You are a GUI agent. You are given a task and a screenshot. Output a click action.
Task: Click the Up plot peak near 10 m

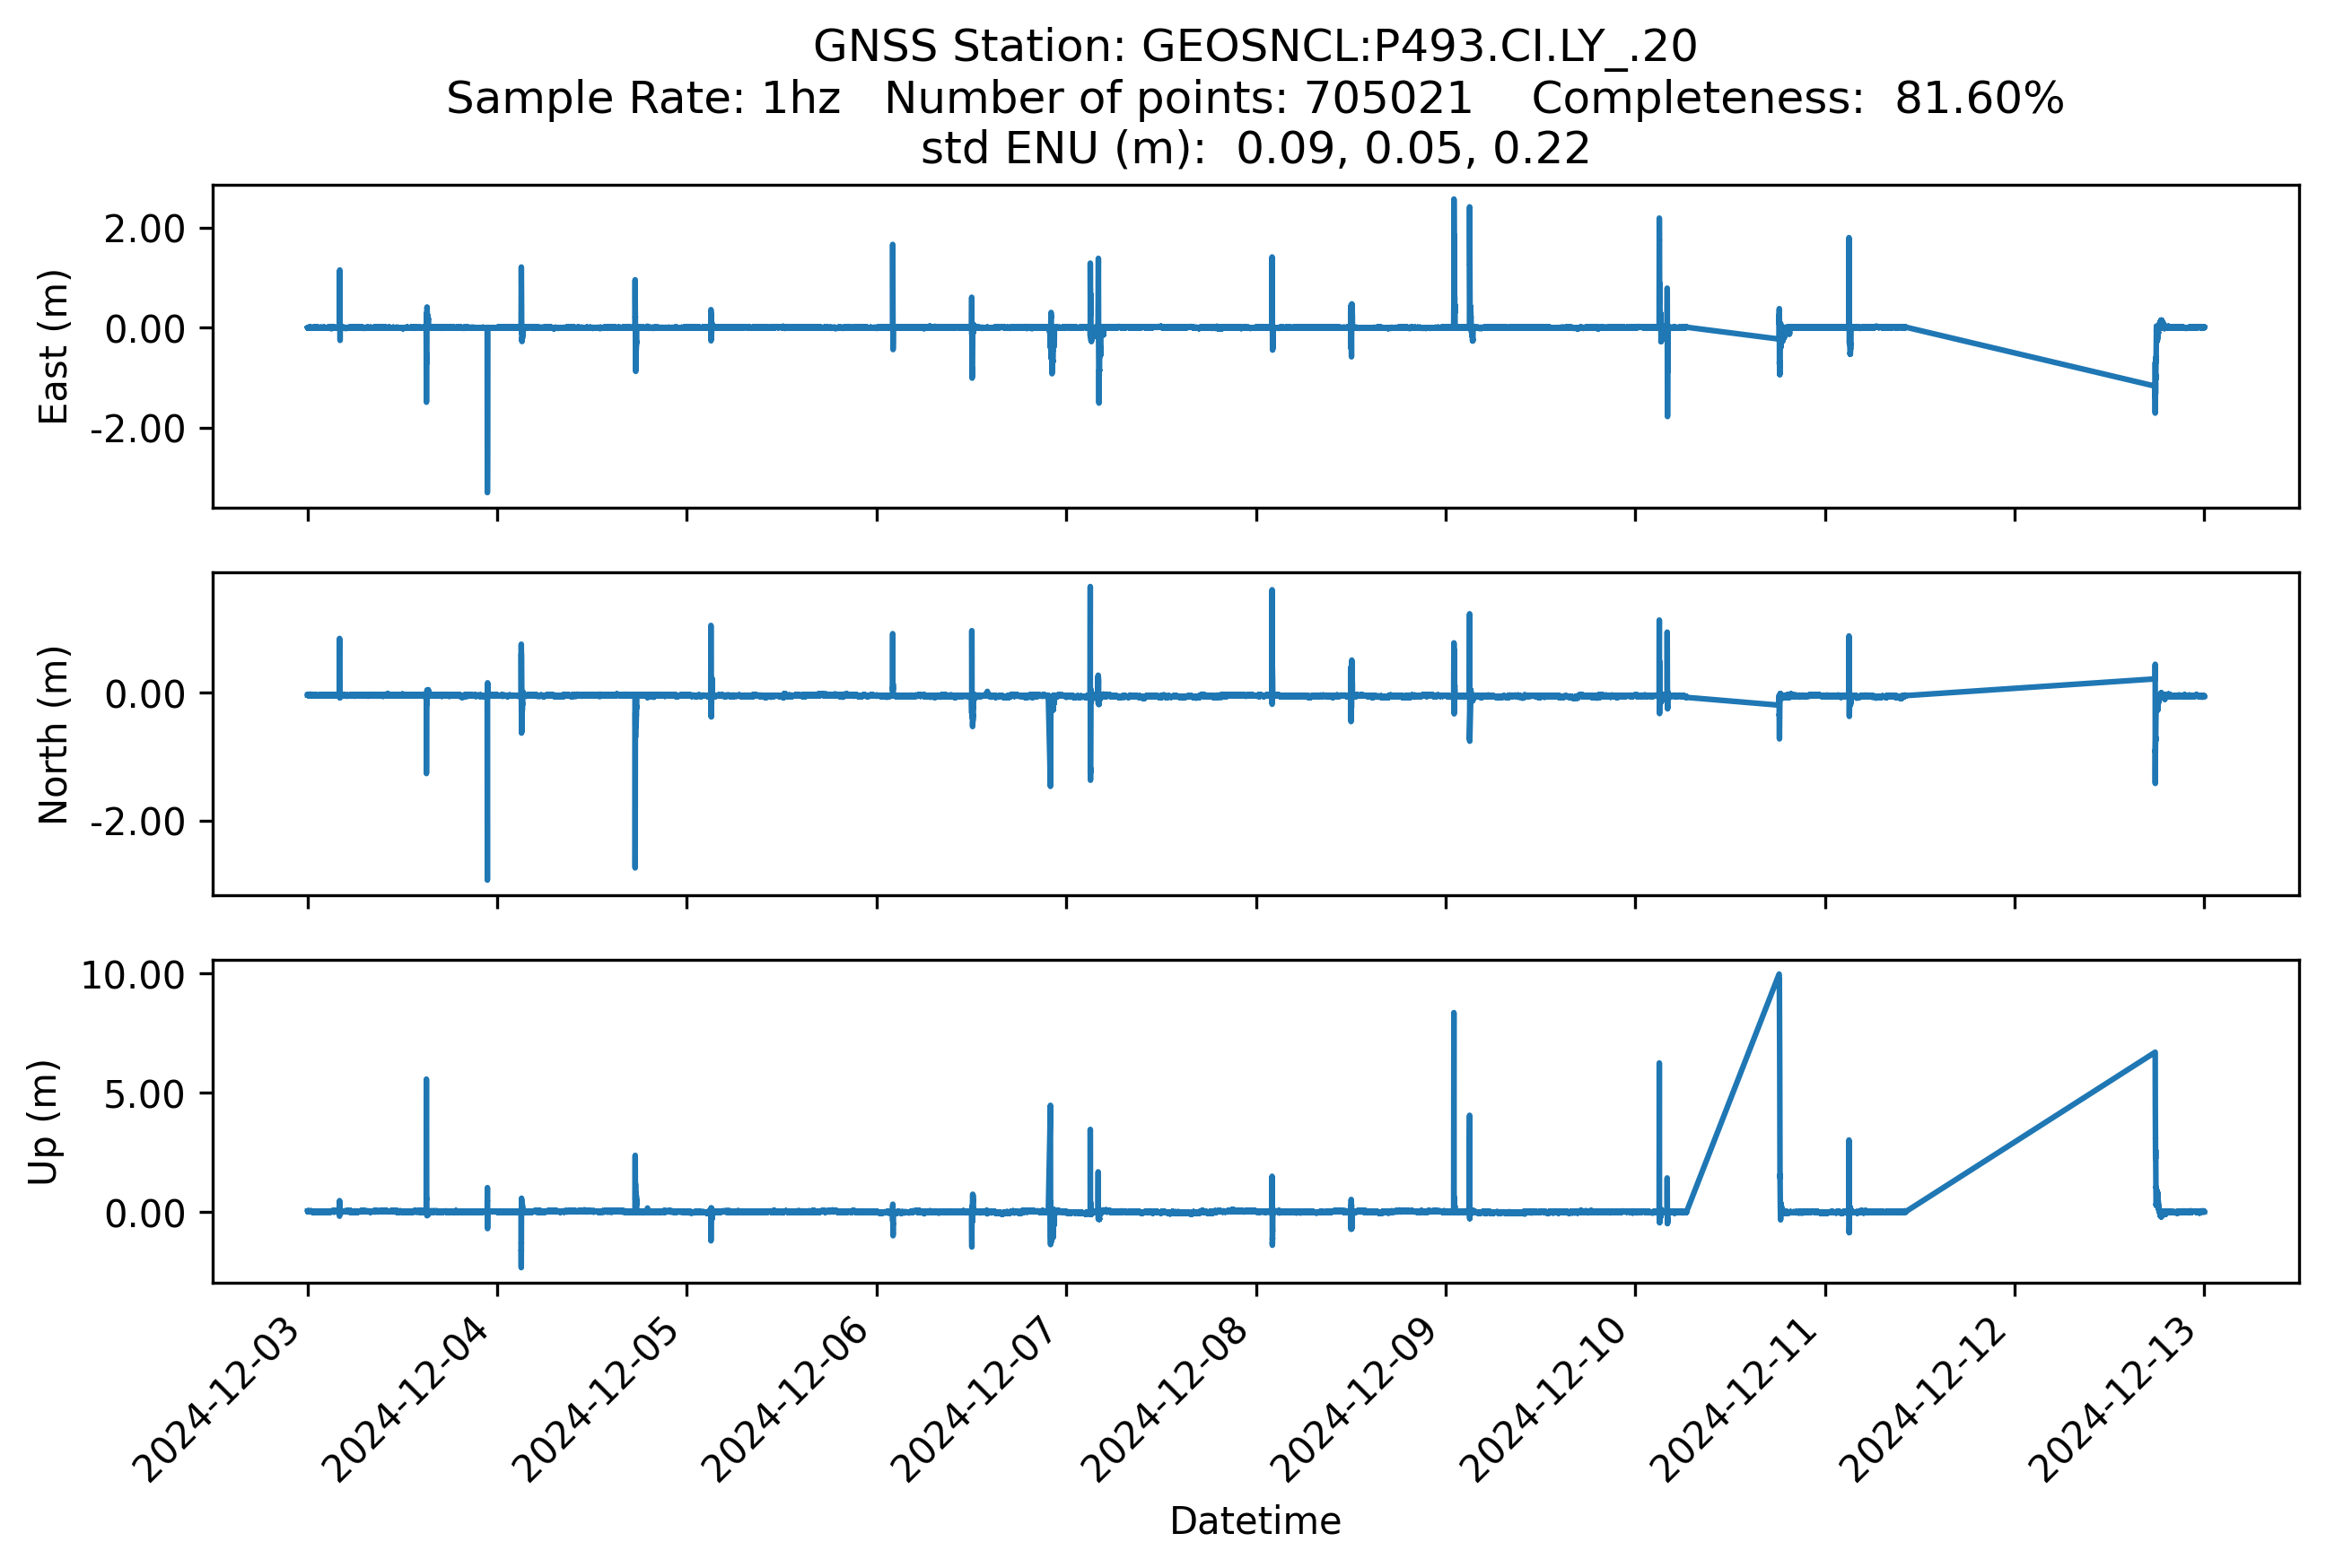point(1778,975)
